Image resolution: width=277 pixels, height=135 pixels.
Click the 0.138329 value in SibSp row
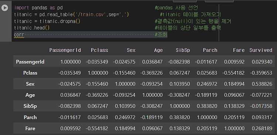234,106
